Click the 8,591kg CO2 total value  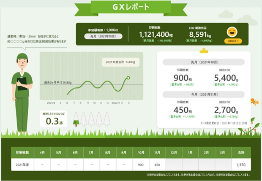coord(200,35)
